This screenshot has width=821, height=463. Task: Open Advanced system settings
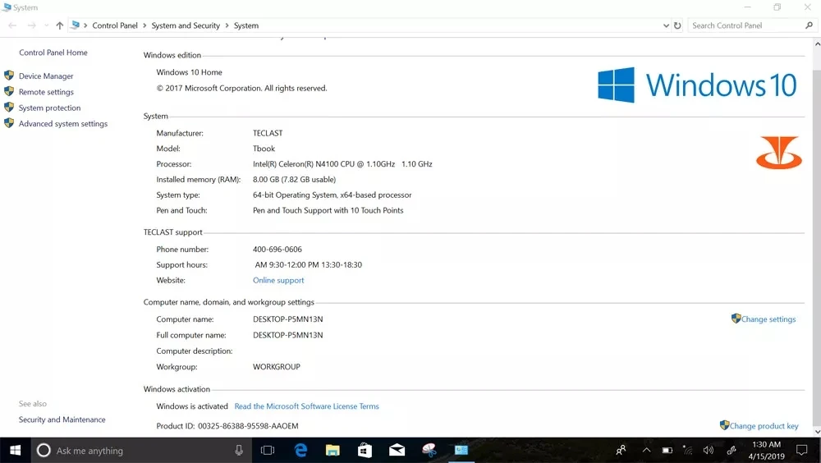pyautogui.click(x=63, y=124)
